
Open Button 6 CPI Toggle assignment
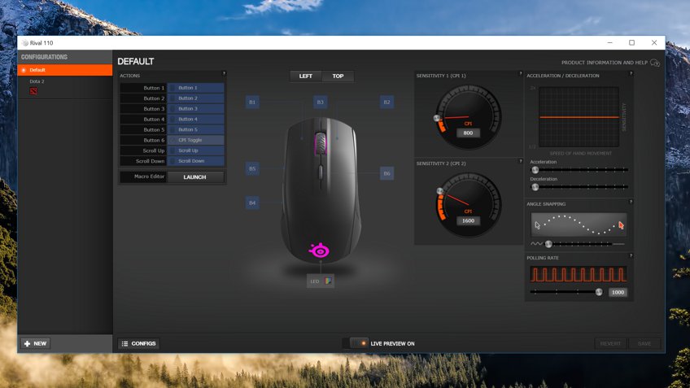click(x=196, y=140)
